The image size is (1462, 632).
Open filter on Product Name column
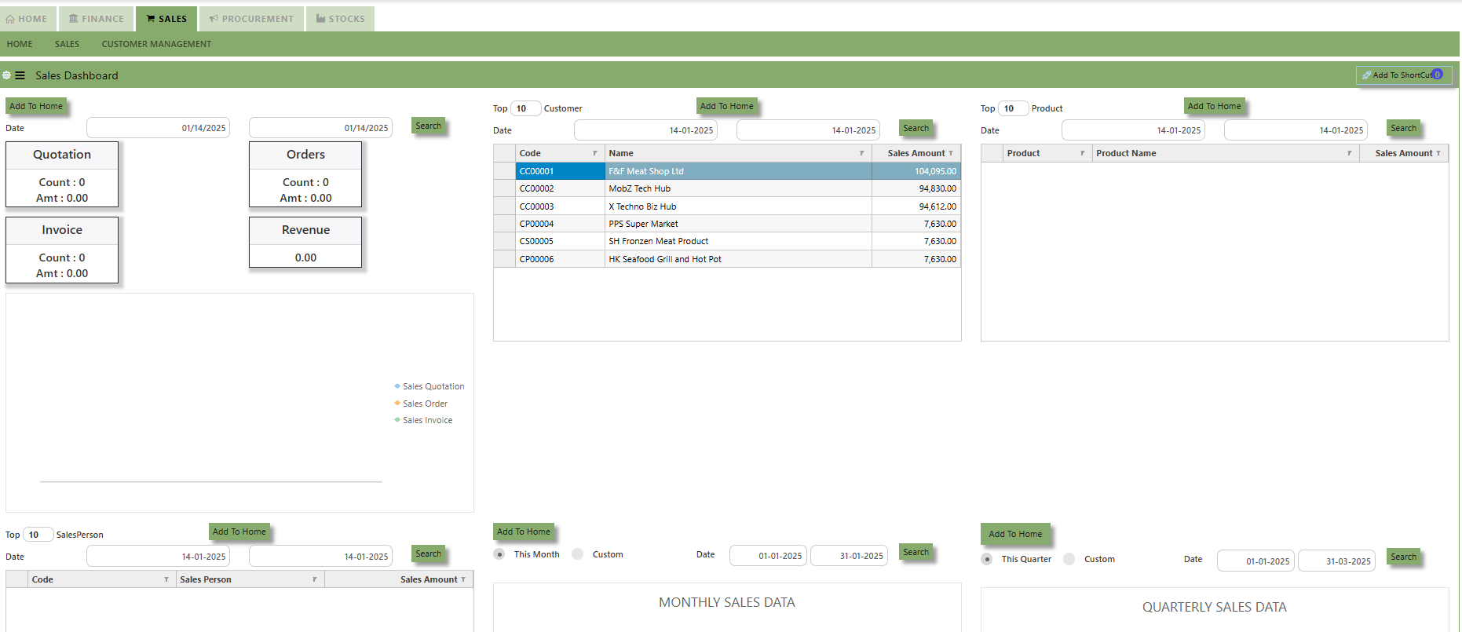(1349, 153)
